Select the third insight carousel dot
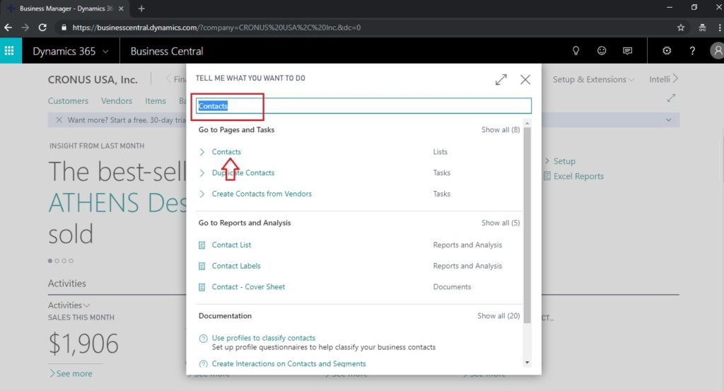Image resolution: width=724 pixels, height=391 pixels. click(64, 261)
